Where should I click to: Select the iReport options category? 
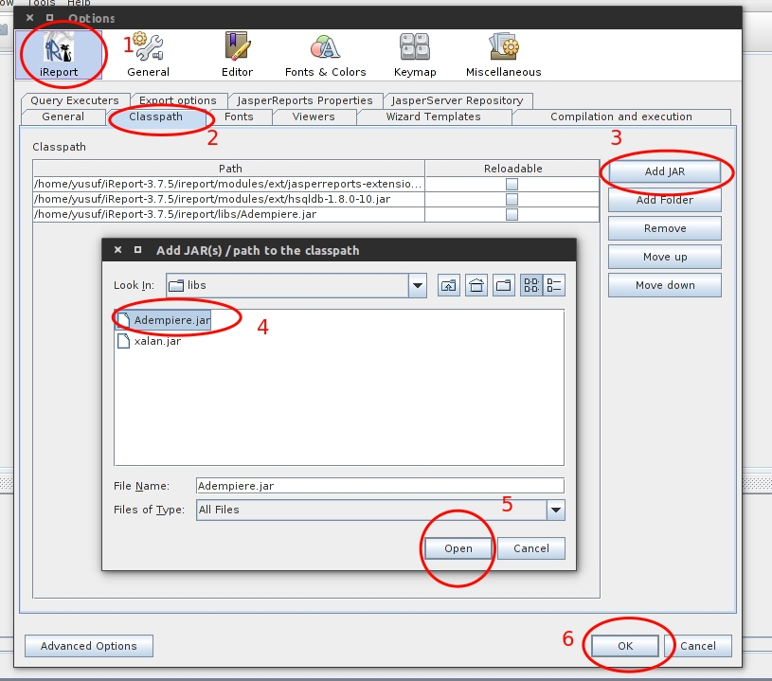(59, 55)
